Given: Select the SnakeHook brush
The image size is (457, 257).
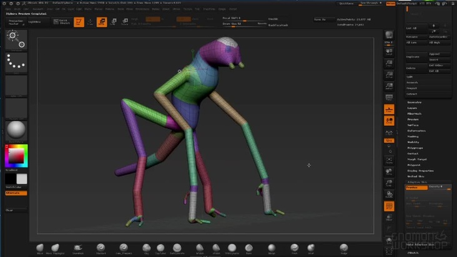Looking at the screenshot, I should (x=78, y=248).
